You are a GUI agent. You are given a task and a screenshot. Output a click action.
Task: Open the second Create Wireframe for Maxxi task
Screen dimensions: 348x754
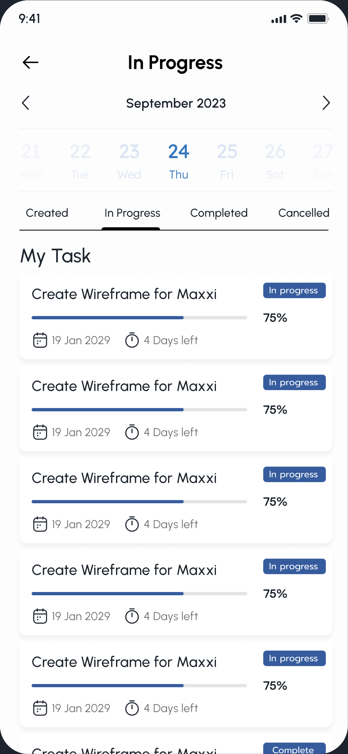[x=124, y=386]
